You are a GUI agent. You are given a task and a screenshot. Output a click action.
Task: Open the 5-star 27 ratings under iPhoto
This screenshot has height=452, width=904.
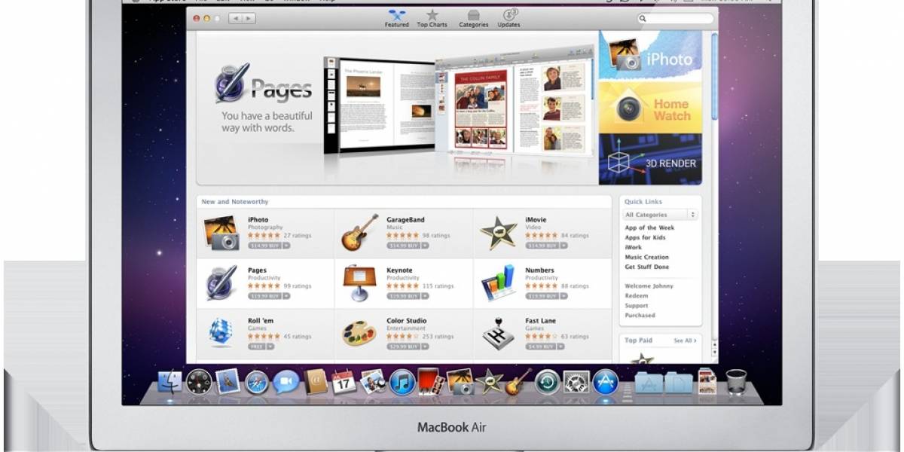[x=279, y=236]
